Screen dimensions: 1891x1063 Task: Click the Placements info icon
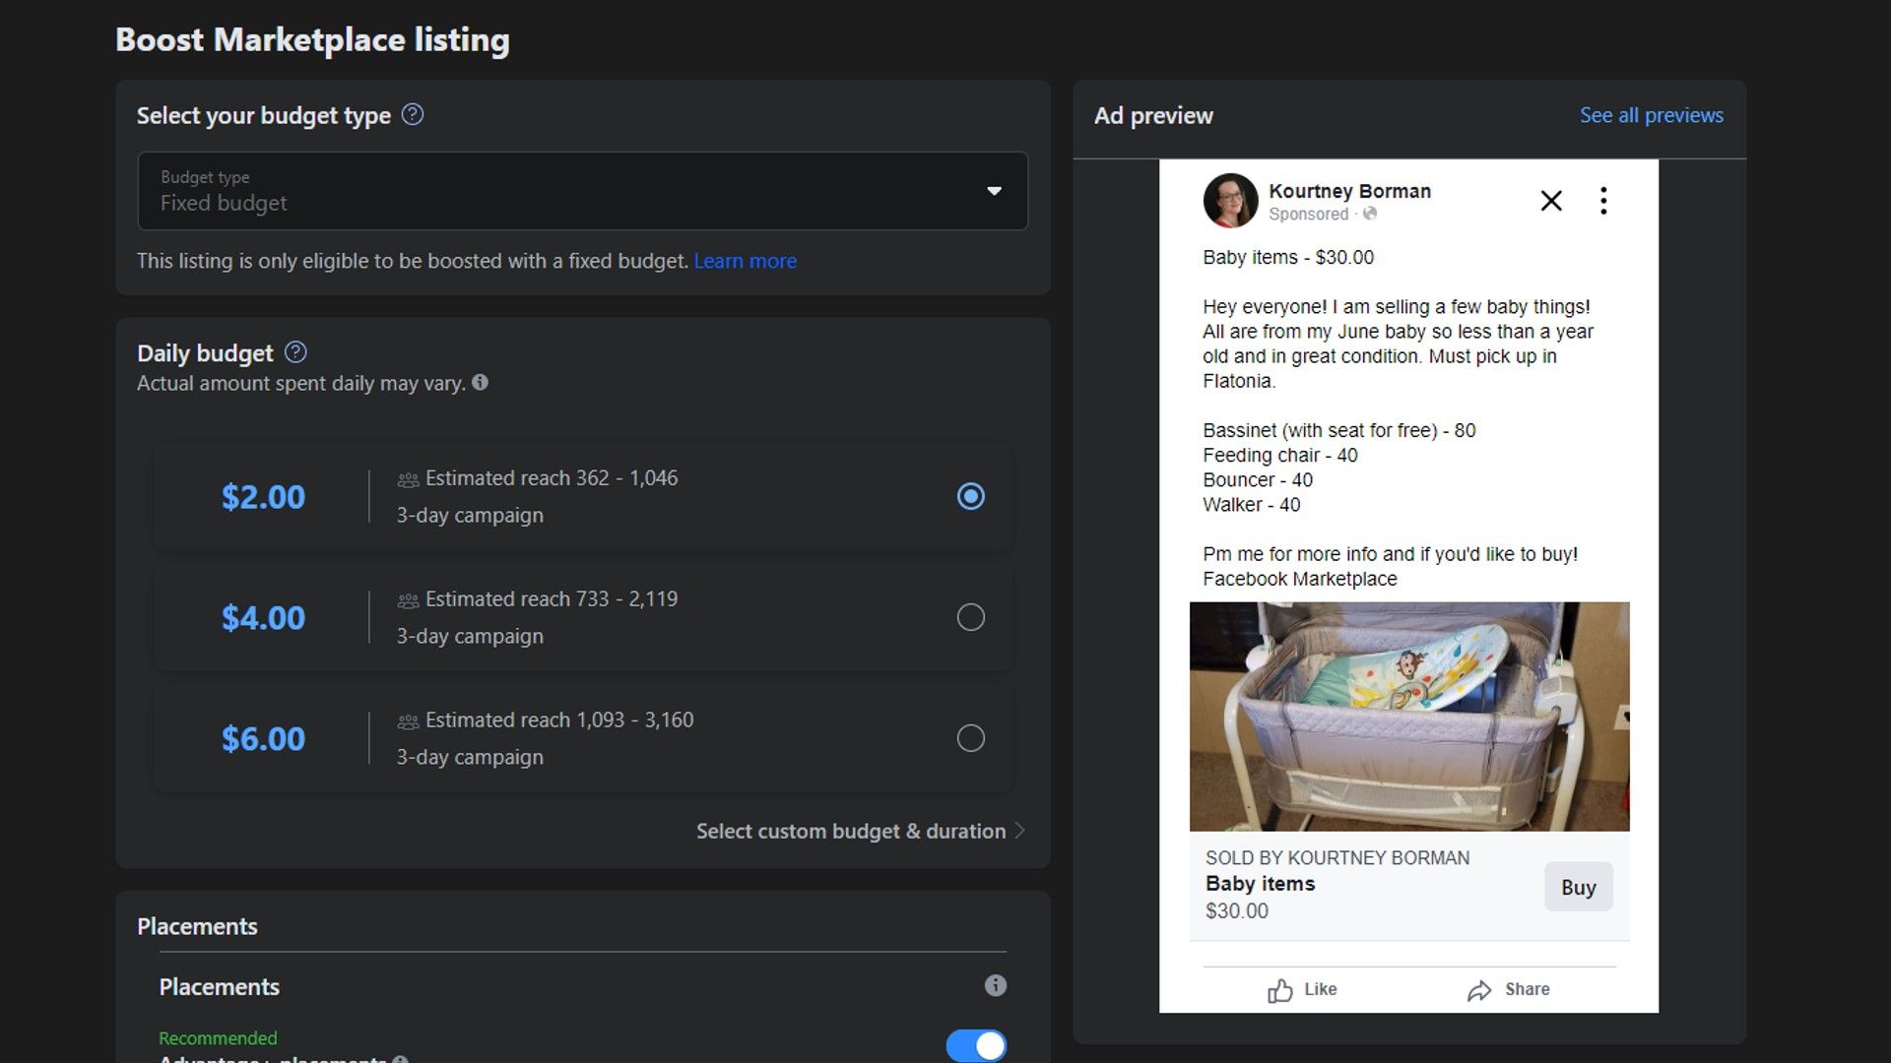point(995,985)
